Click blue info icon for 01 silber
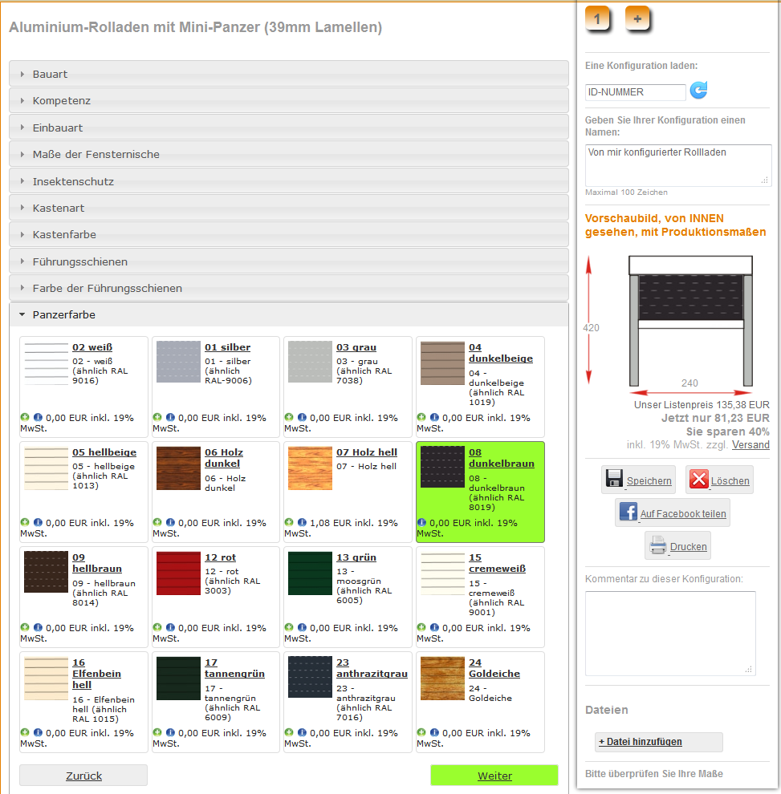Viewport: 781px width, 794px height. pyautogui.click(x=170, y=417)
